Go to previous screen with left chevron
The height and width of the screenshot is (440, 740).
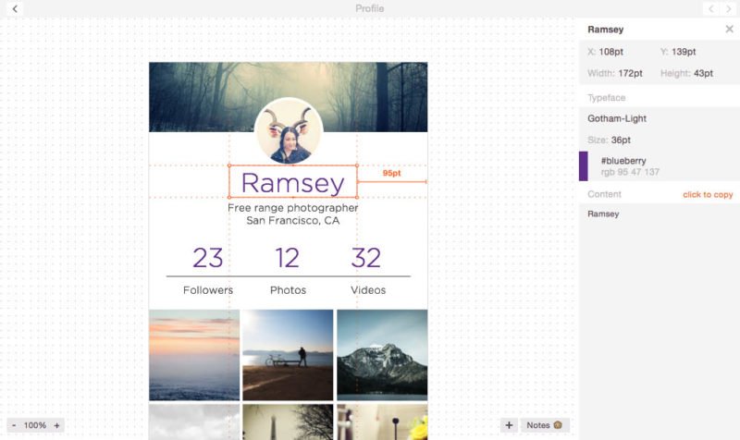click(x=710, y=8)
